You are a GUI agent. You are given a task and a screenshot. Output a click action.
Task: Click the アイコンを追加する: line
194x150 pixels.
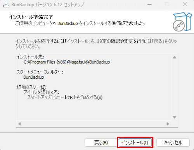click(x=41, y=92)
